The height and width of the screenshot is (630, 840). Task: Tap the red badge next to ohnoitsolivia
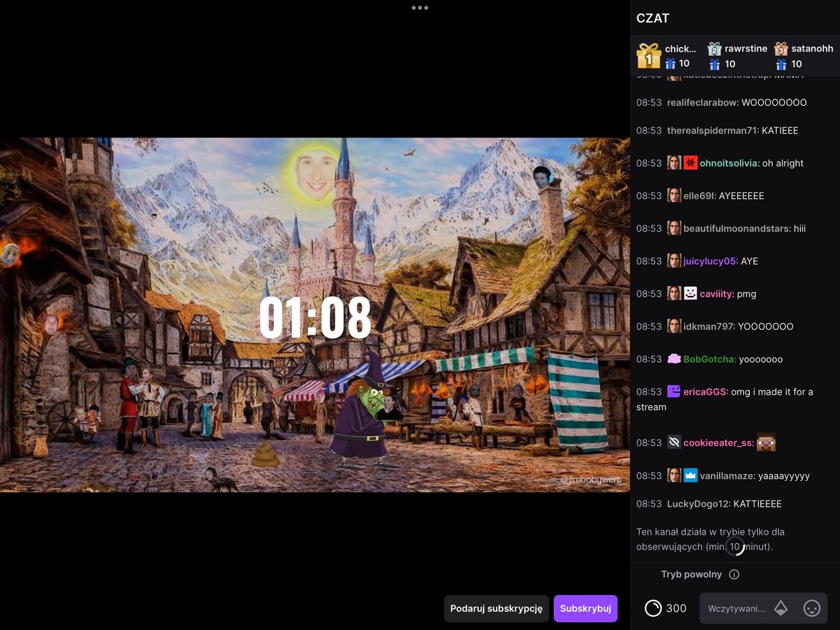tap(691, 163)
